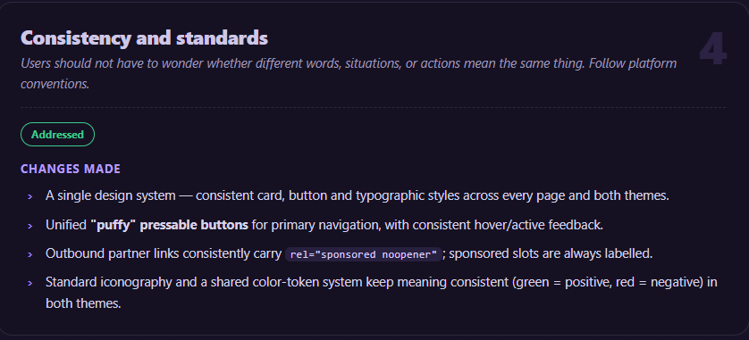Click the bold "puffy" pressable buttons text
This screenshot has height=340, width=749.
click(170, 225)
